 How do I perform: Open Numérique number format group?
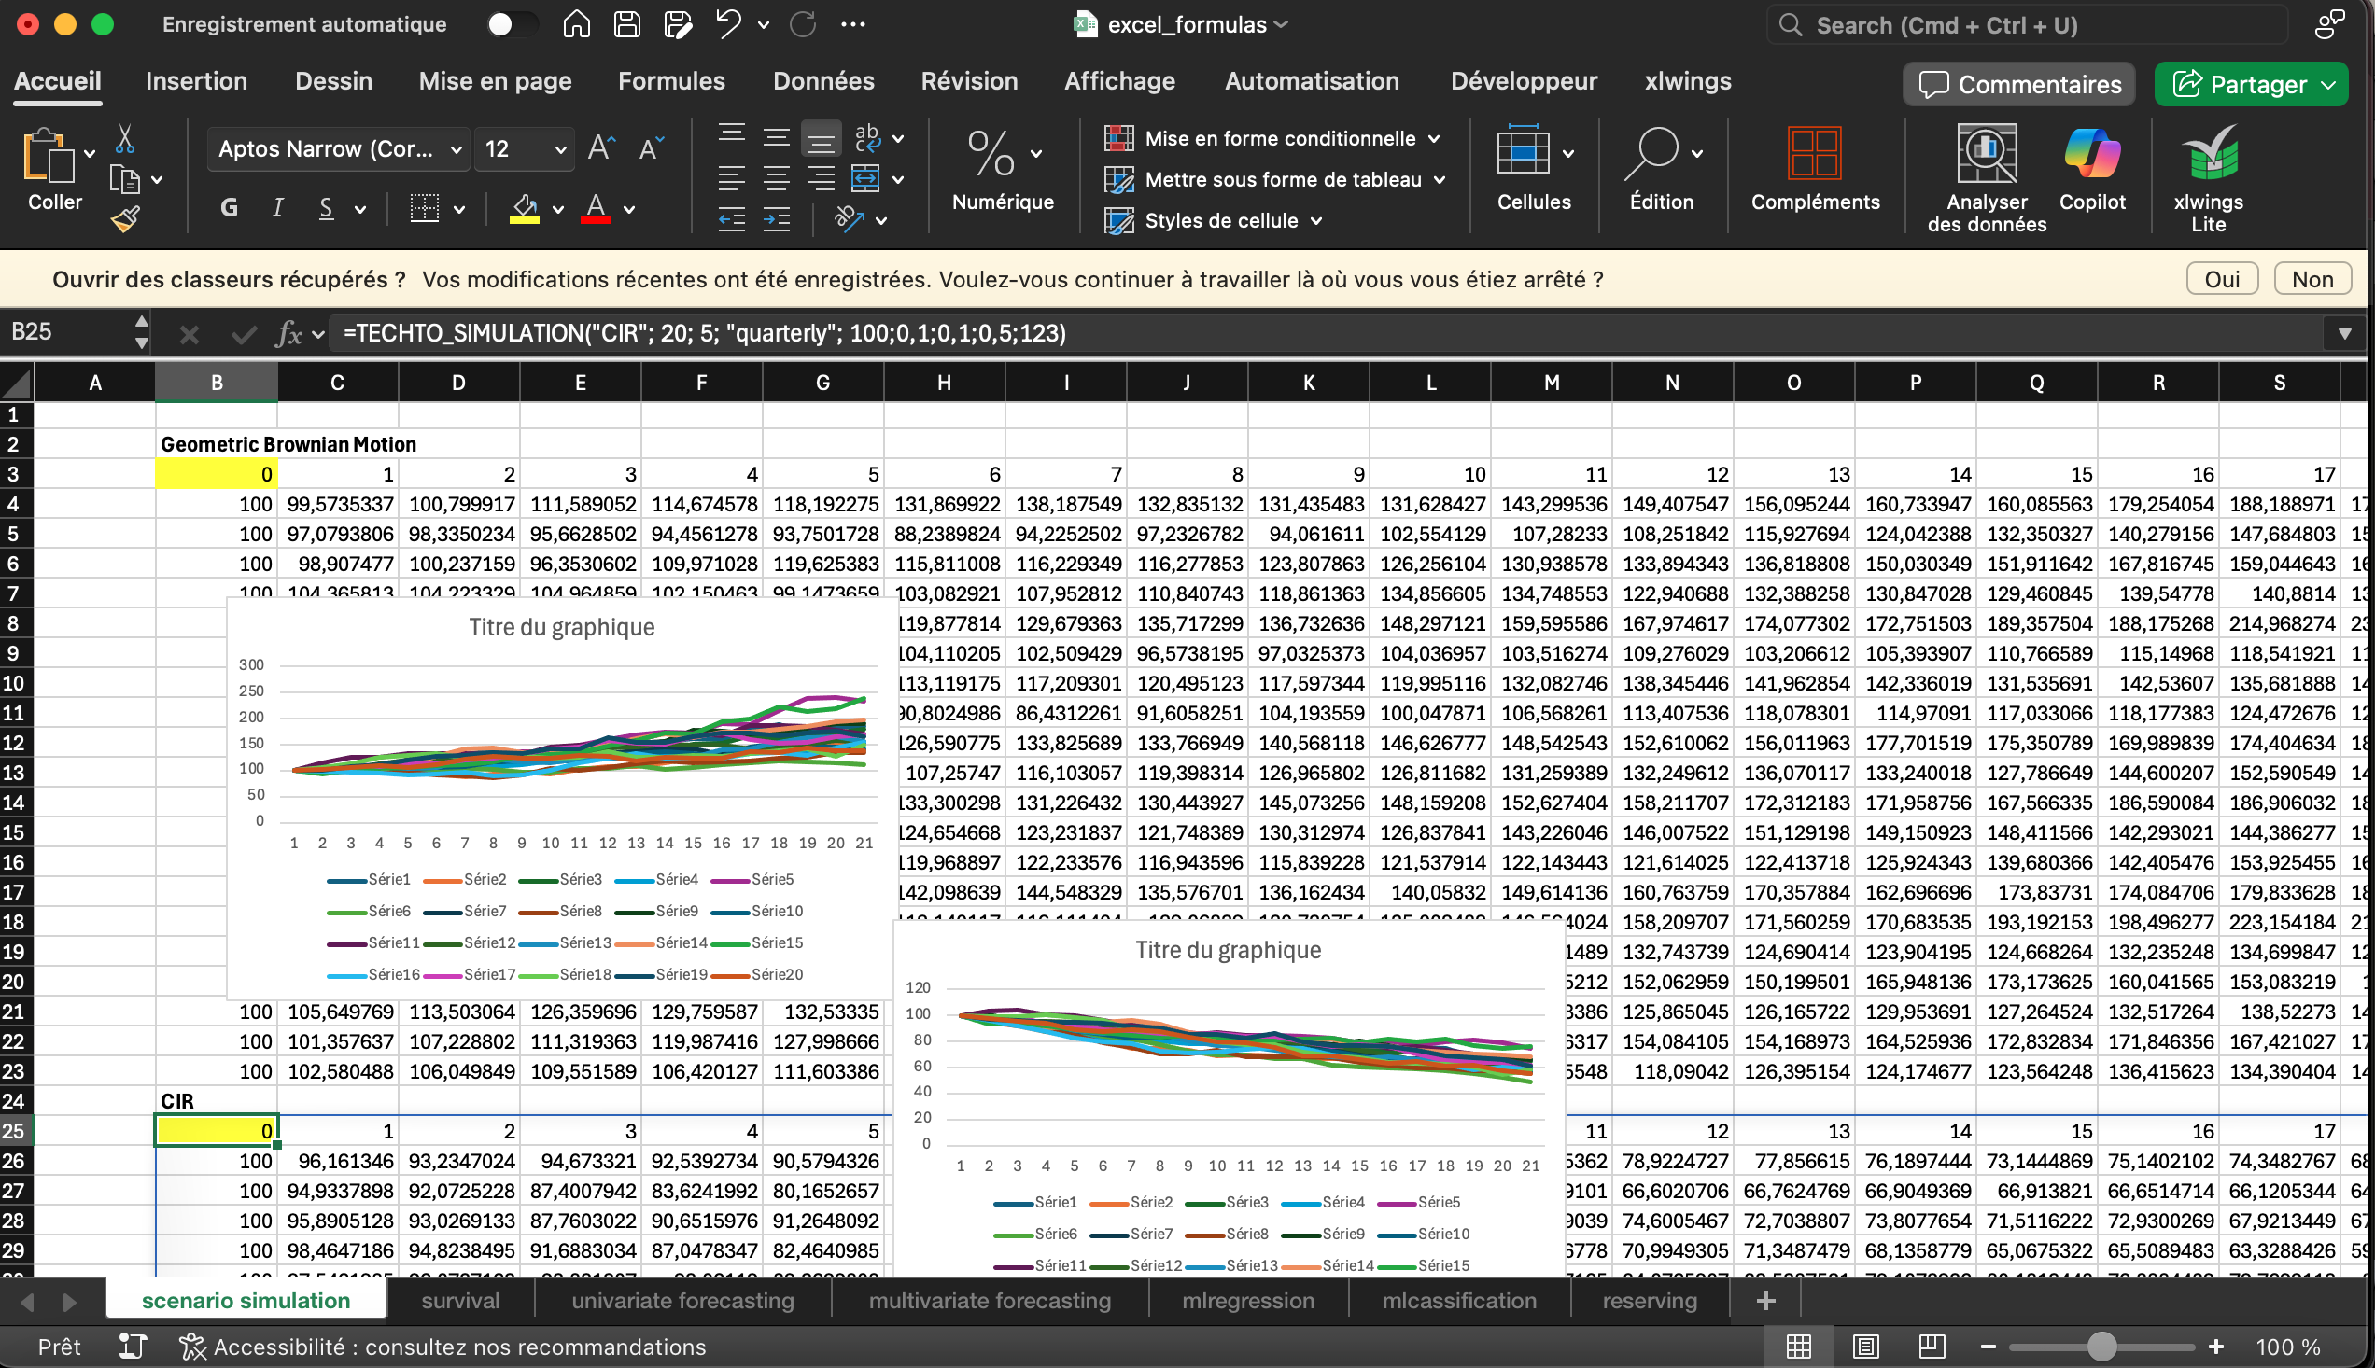[x=1003, y=169]
